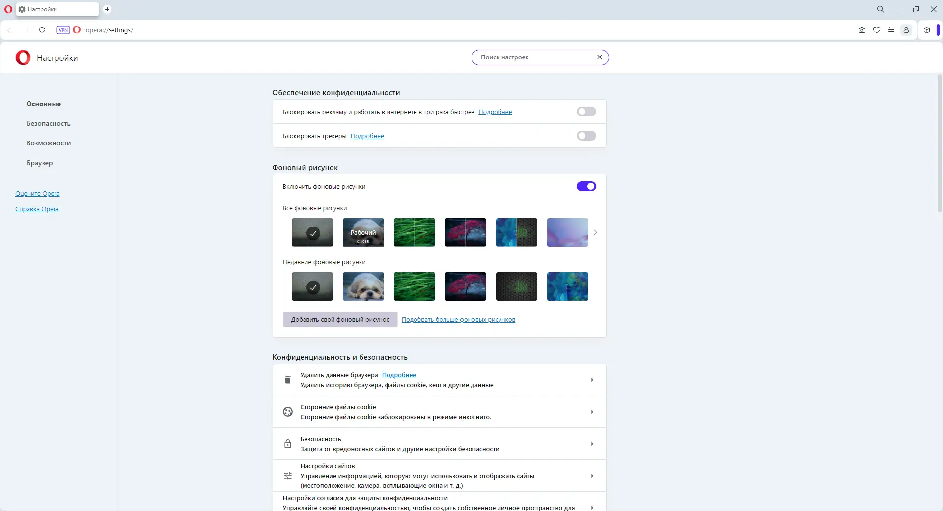Select the purple gradient wallpaper thumbnail

(x=568, y=232)
